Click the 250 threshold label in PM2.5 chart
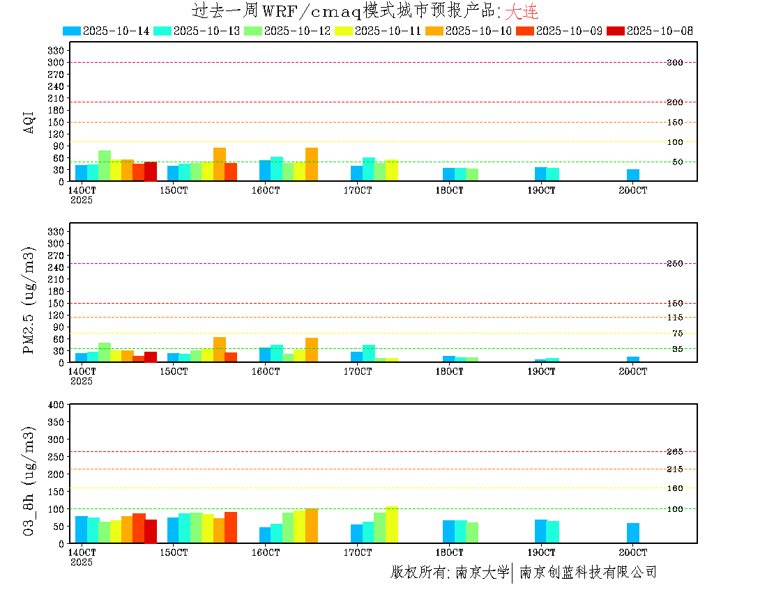 [x=674, y=264]
